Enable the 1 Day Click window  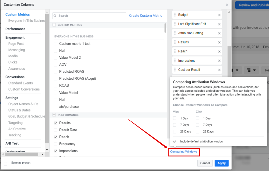[198, 118]
